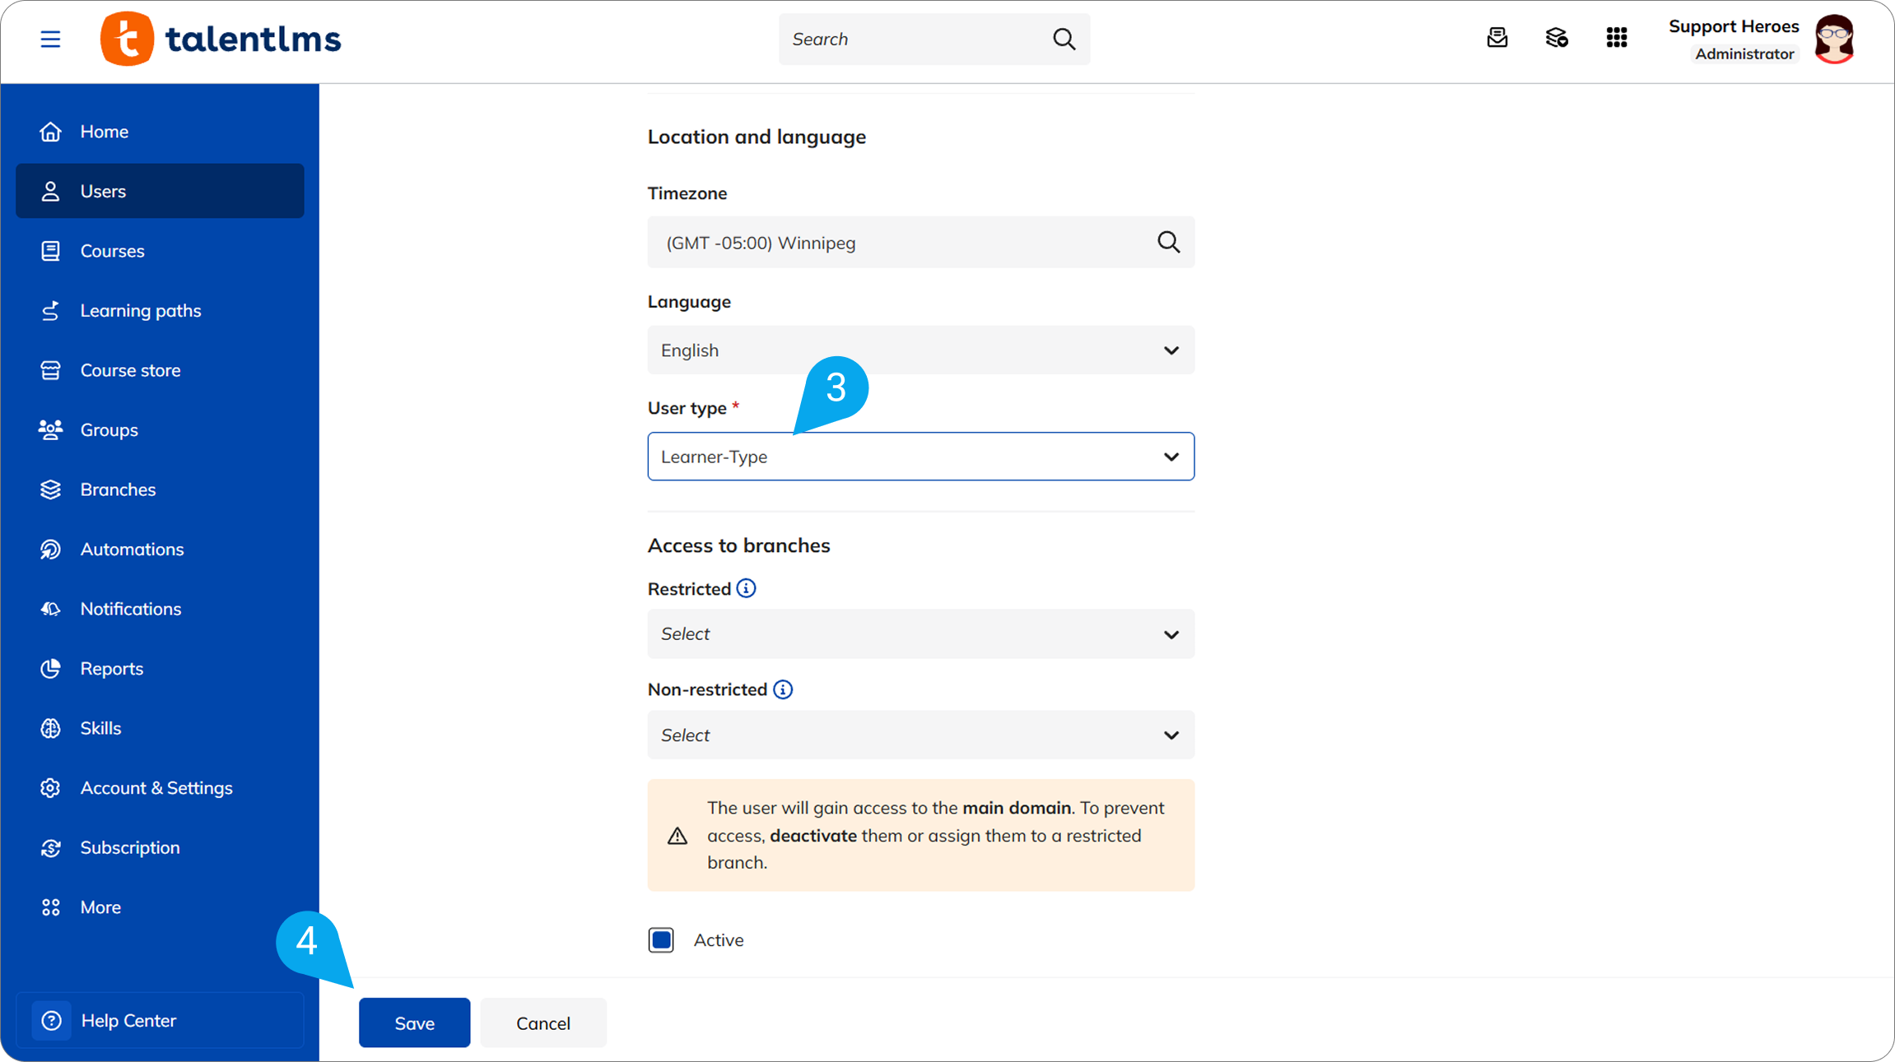Click the Home house icon in sidebar
This screenshot has width=1895, height=1062.
pyautogui.click(x=50, y=132)
